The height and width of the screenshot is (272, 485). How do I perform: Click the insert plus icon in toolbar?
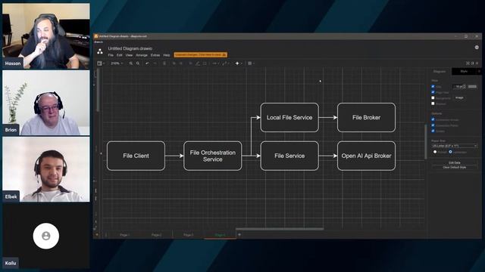coord(238,63)
